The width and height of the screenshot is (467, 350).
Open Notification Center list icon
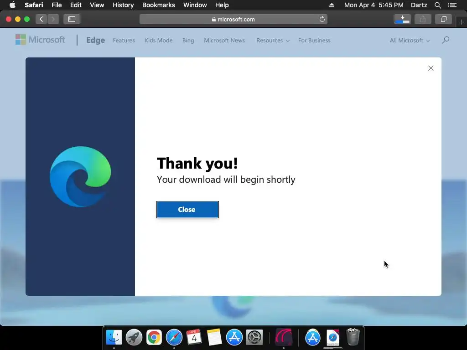tap(452, 5)
